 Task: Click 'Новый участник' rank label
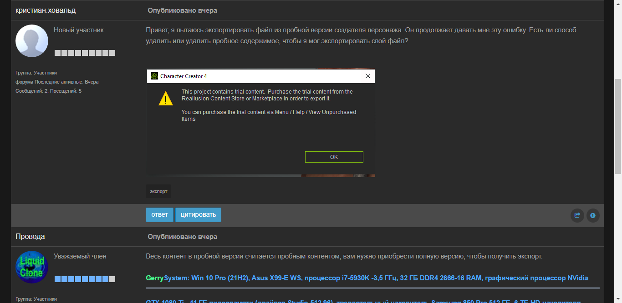(79, 30)
